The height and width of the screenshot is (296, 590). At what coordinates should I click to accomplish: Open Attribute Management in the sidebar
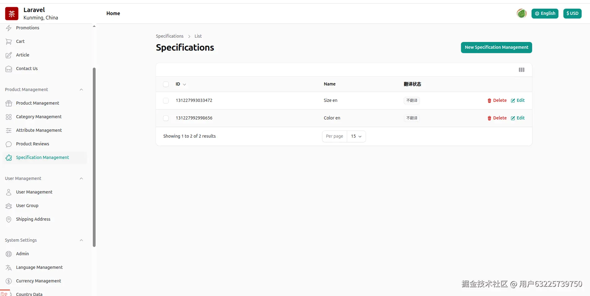(x=39, y=130)
